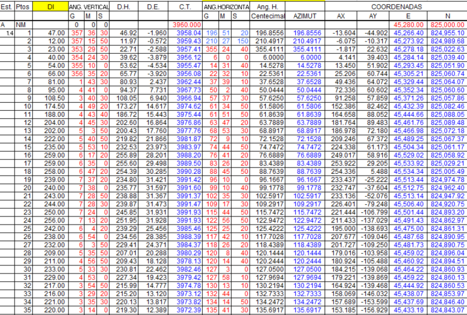Select AY value 89.483 for point 12
The image size is (467, 315).
click(x=376, y=123)
